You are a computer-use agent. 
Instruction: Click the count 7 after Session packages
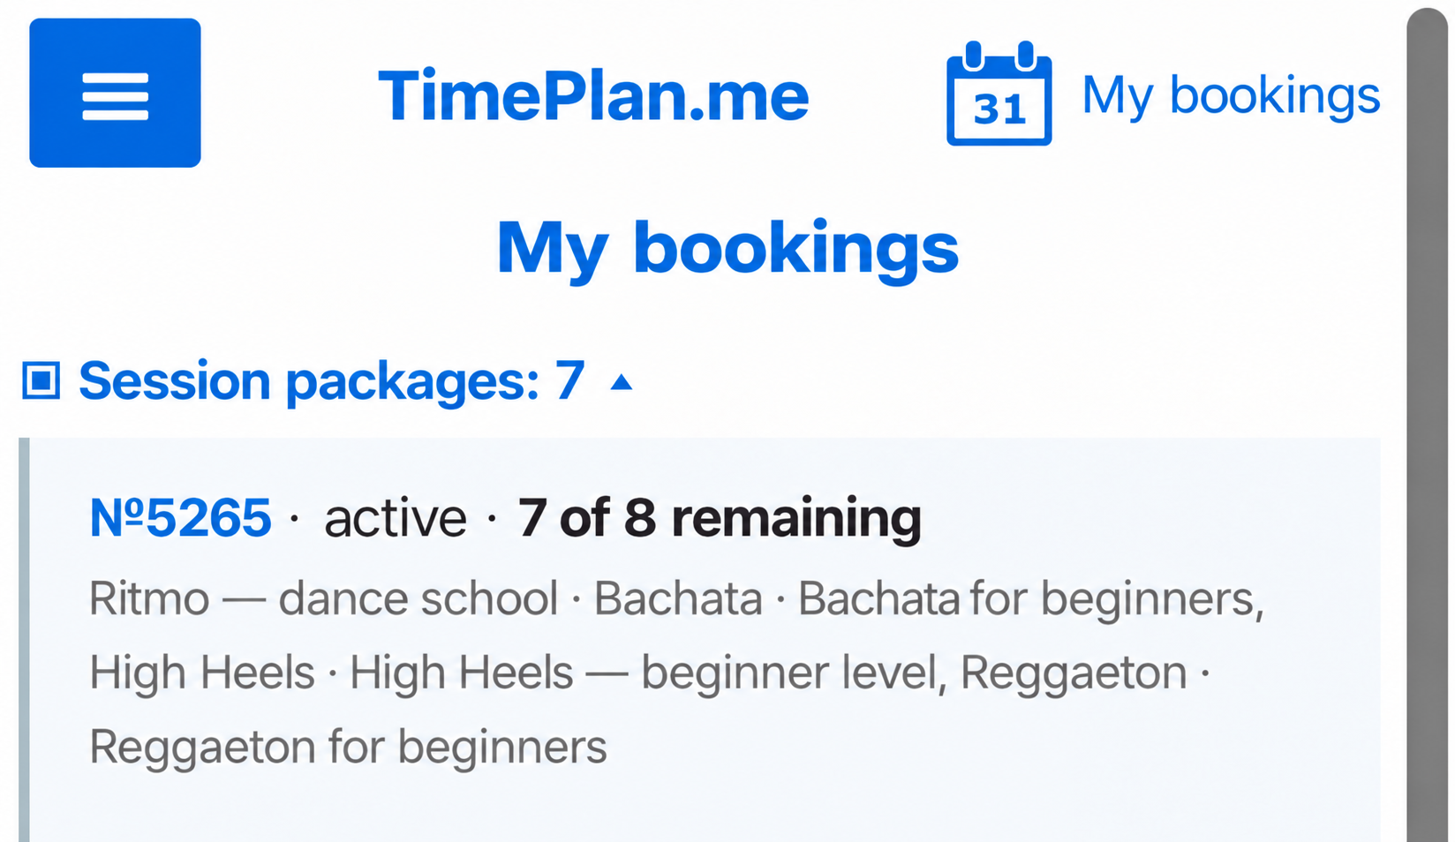tap(569, 380)
